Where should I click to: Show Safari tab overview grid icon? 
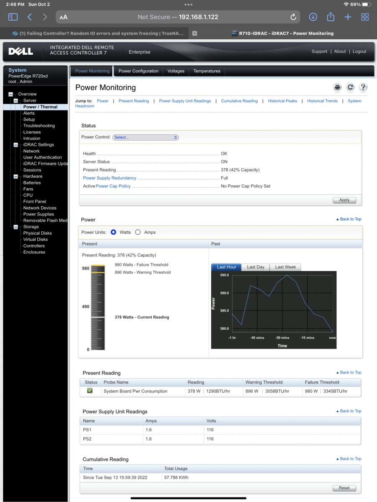point(365,17)
